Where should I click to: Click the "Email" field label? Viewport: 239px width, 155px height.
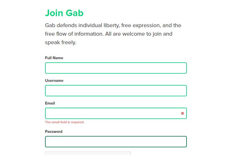(x=50, y=103)
